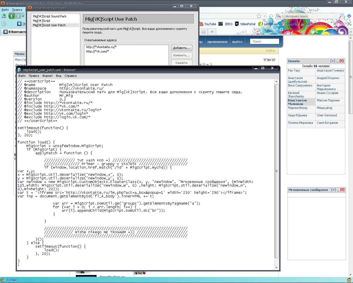Click the выйти link in VK header
This screenshot has width=353, height=283.
(x=237, y=42)
